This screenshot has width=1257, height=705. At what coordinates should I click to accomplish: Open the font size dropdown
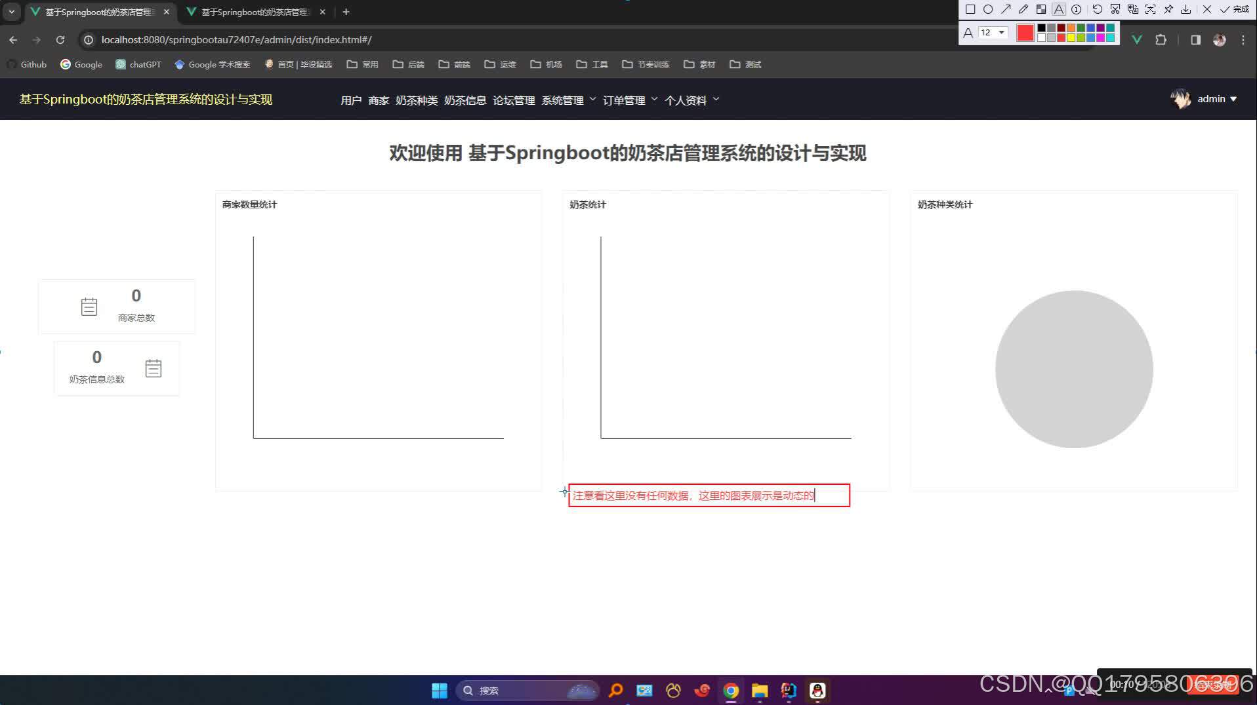click(x=1000, y=33)
